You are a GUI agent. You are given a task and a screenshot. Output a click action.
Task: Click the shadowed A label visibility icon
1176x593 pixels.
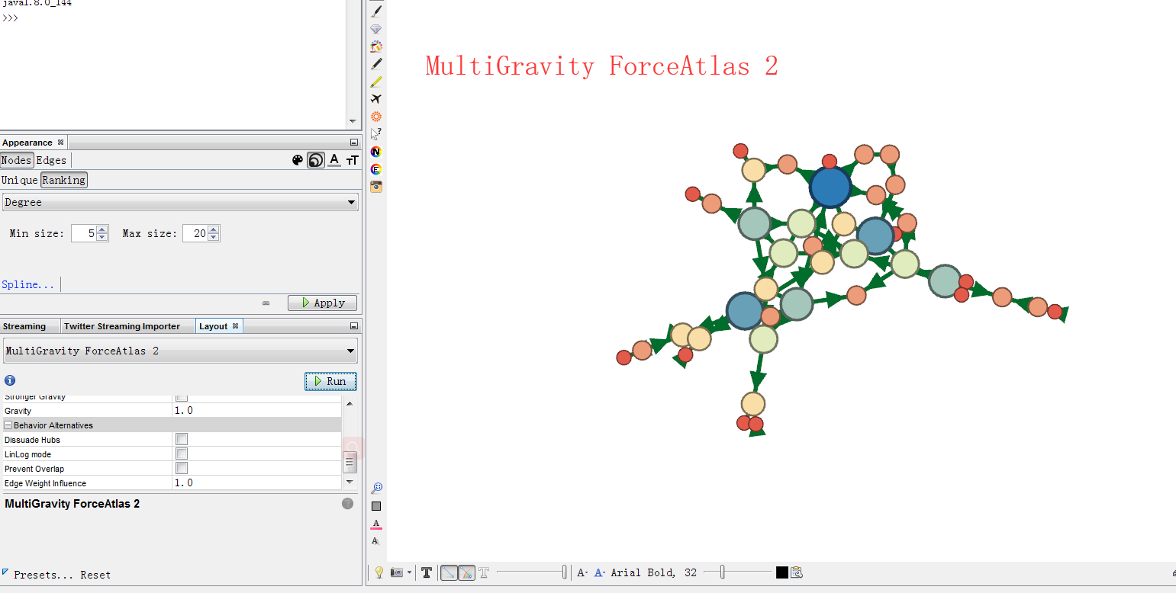[375, 541]
